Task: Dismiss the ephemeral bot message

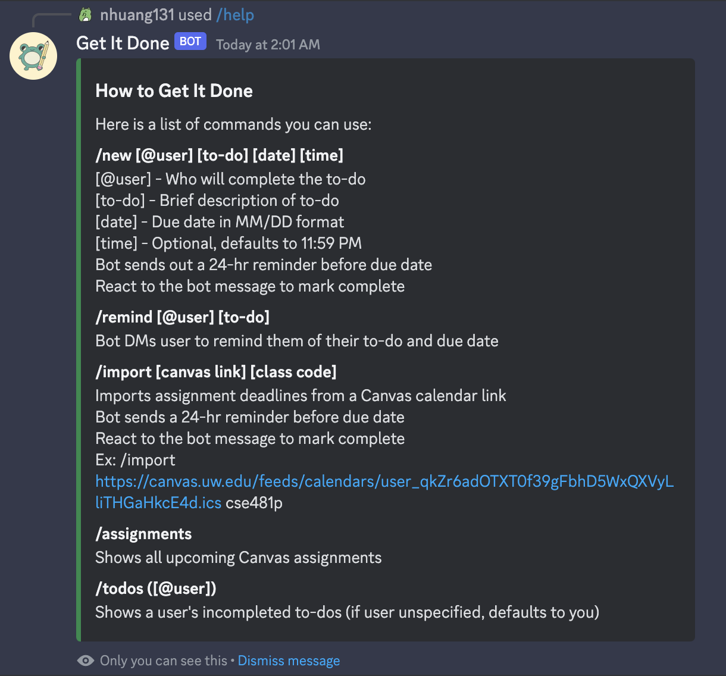Action: (x=289, y=661)
